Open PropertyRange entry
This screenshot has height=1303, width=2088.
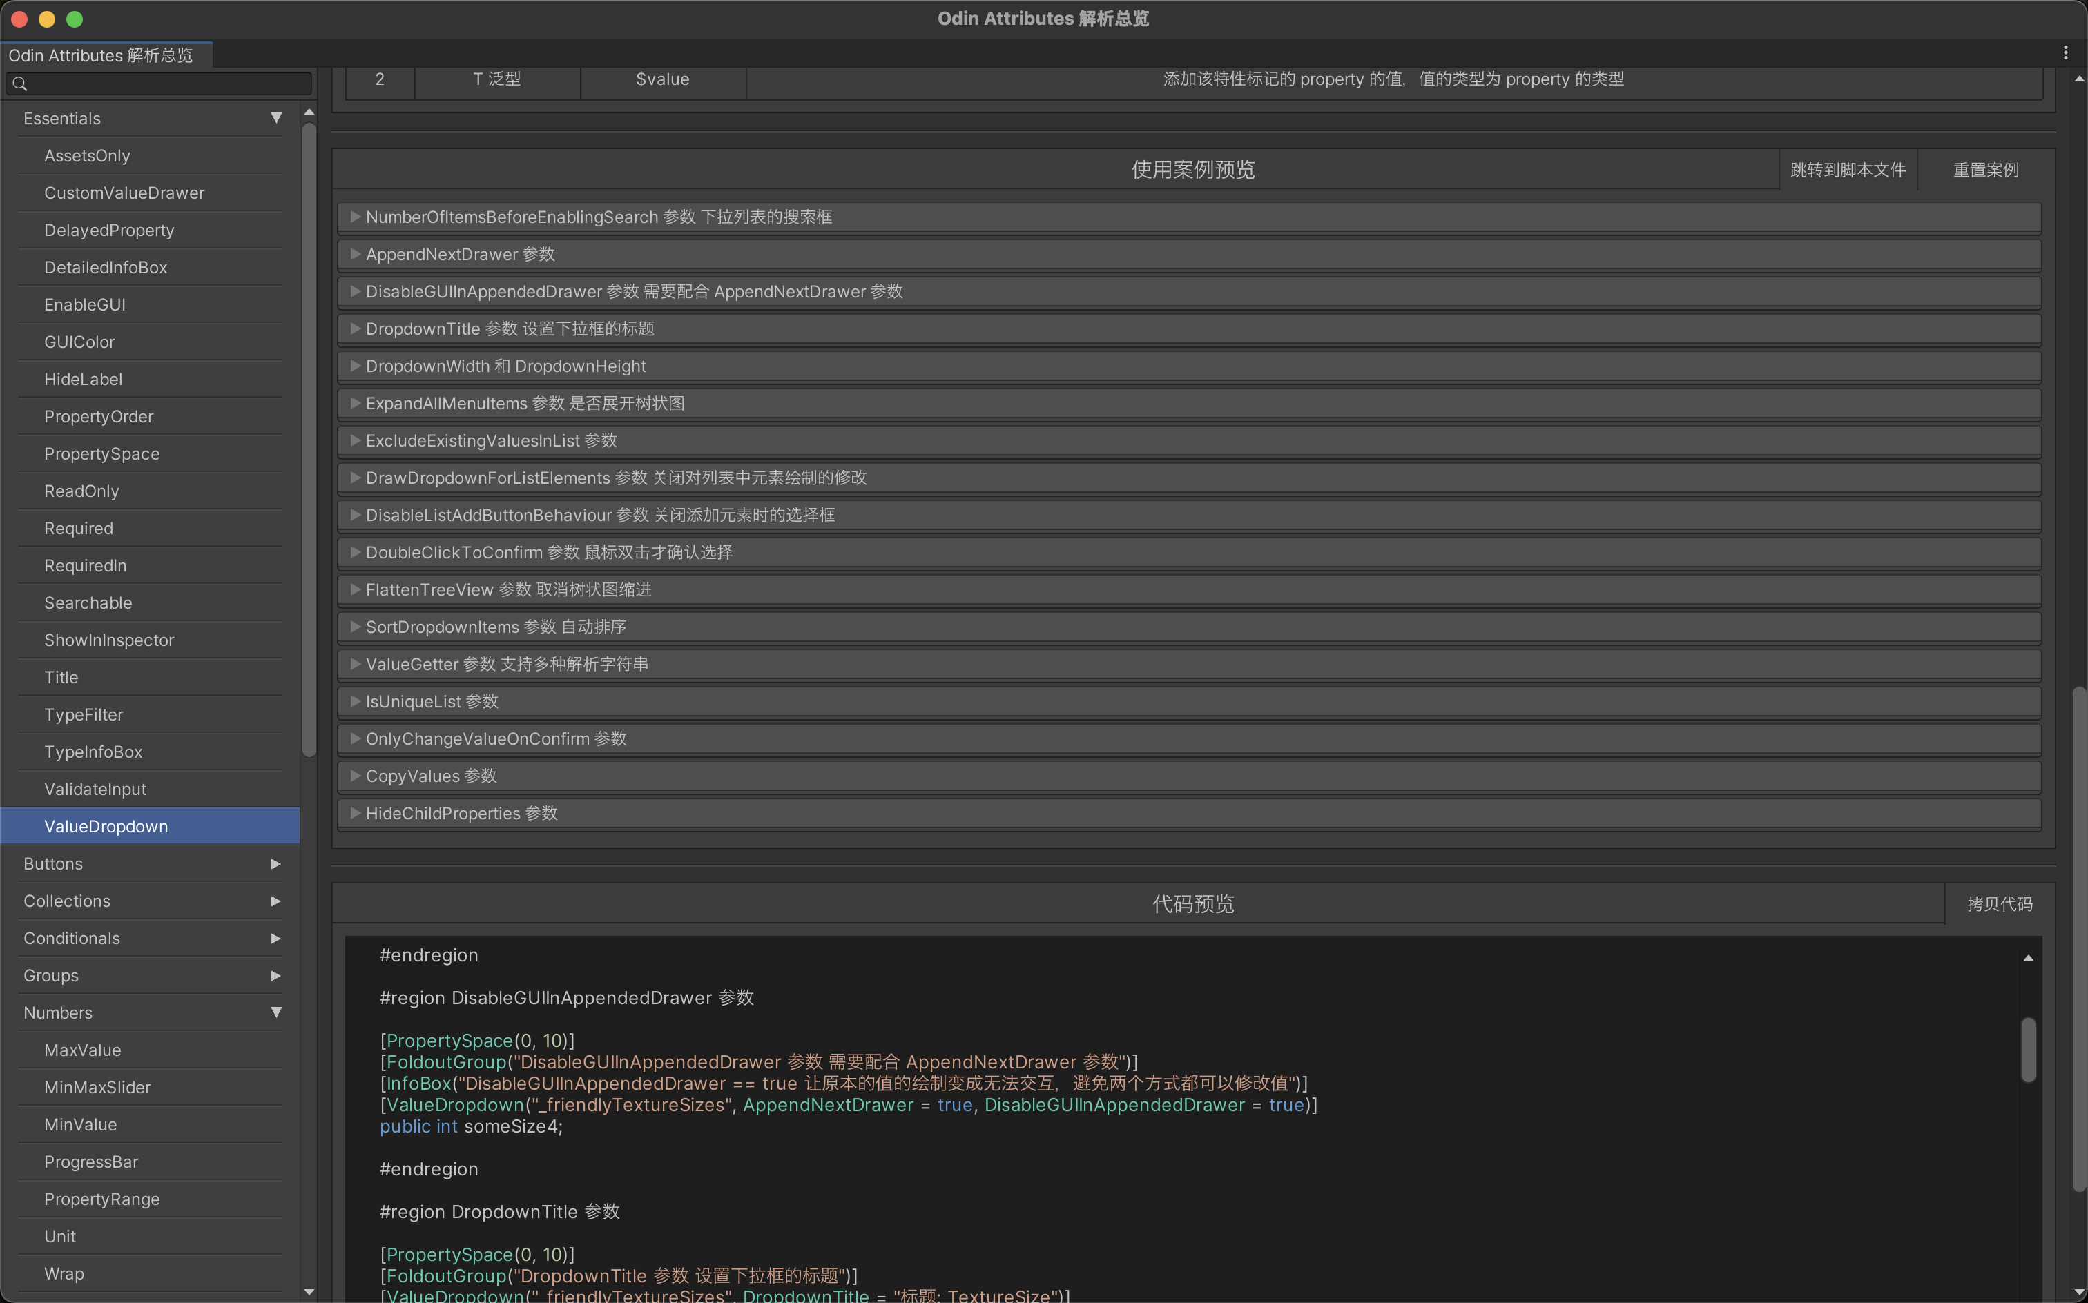[x=150, y=1199]
